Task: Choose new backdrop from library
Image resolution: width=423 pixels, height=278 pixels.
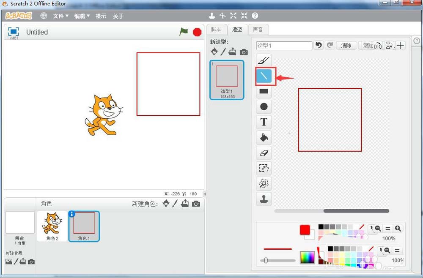Action: pos(9,261)
